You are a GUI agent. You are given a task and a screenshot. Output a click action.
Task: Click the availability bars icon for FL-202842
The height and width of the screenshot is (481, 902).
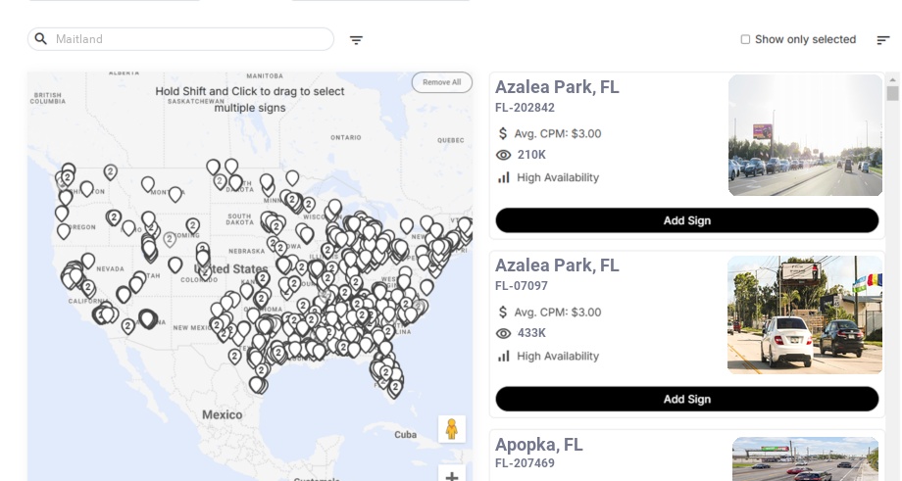coord(504,177)
